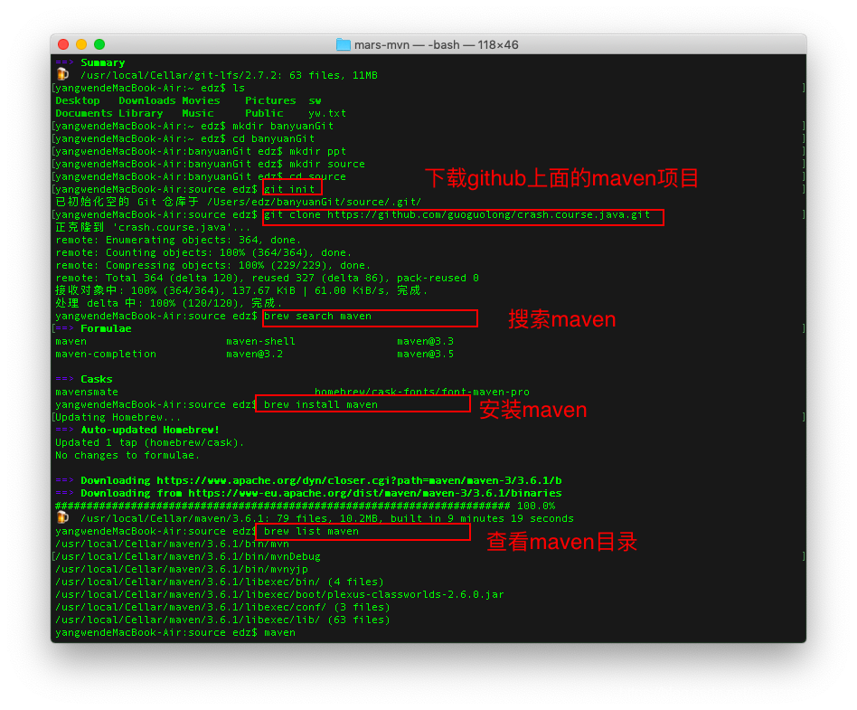
Task: Click the 'cd banyuanGit' command
Action: tap(273, 138)
